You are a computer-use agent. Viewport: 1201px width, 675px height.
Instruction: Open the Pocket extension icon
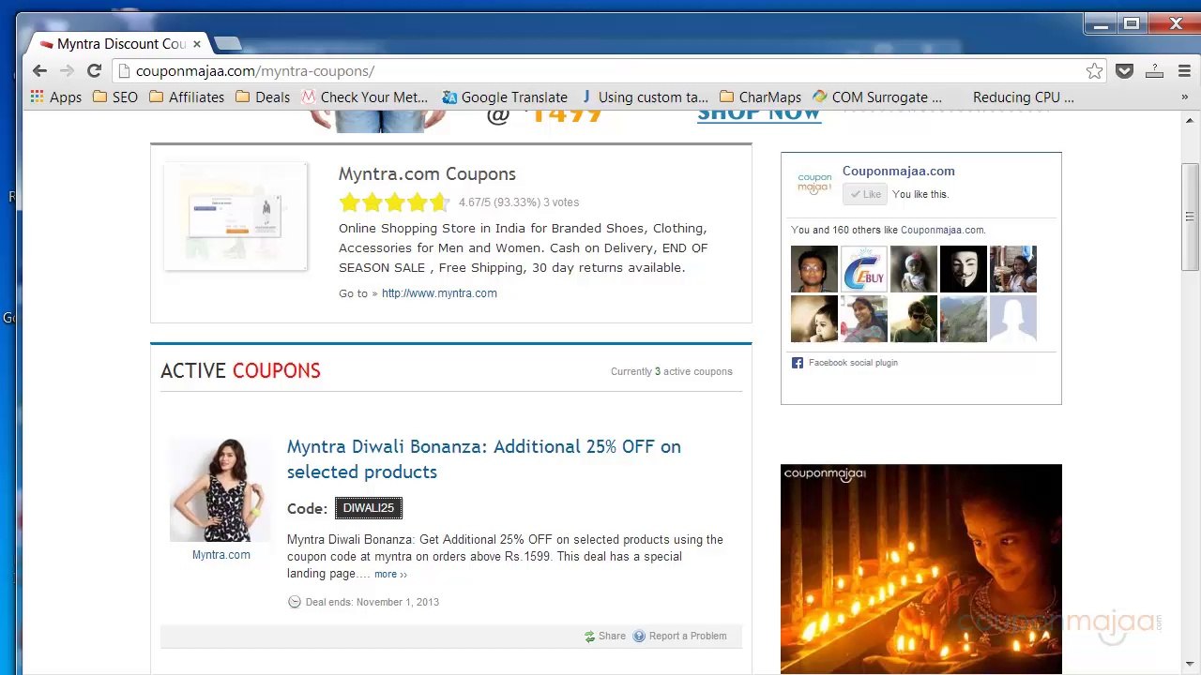pos(1124,71)
